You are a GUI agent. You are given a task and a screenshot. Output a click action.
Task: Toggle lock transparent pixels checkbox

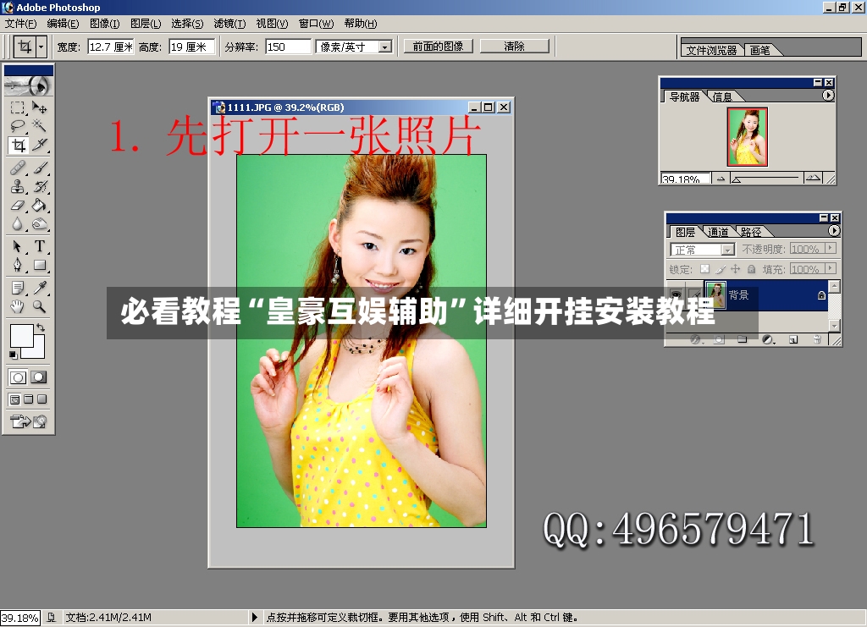(704, 269)
